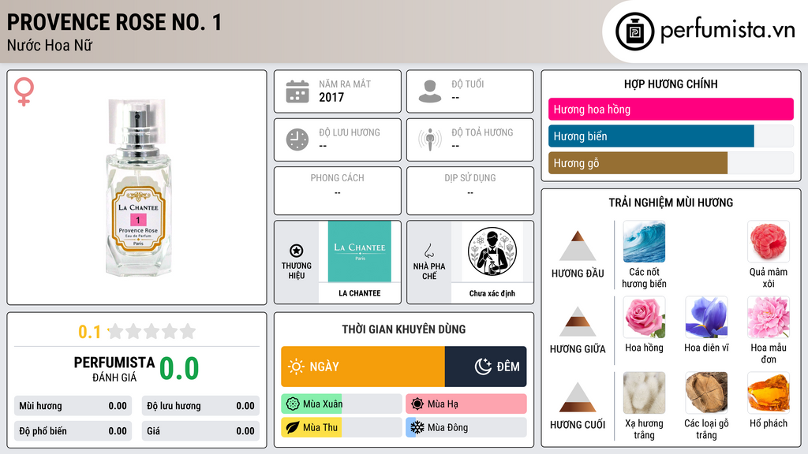Viewport: 808px width, 454px height.
Task: Click the raspberry Quả mâm xôi image
Action: pos(769,241)
